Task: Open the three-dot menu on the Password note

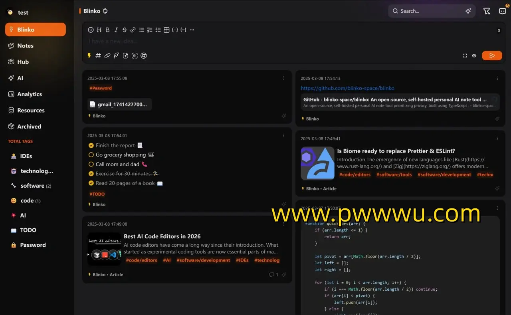Action: coord(284,78)
